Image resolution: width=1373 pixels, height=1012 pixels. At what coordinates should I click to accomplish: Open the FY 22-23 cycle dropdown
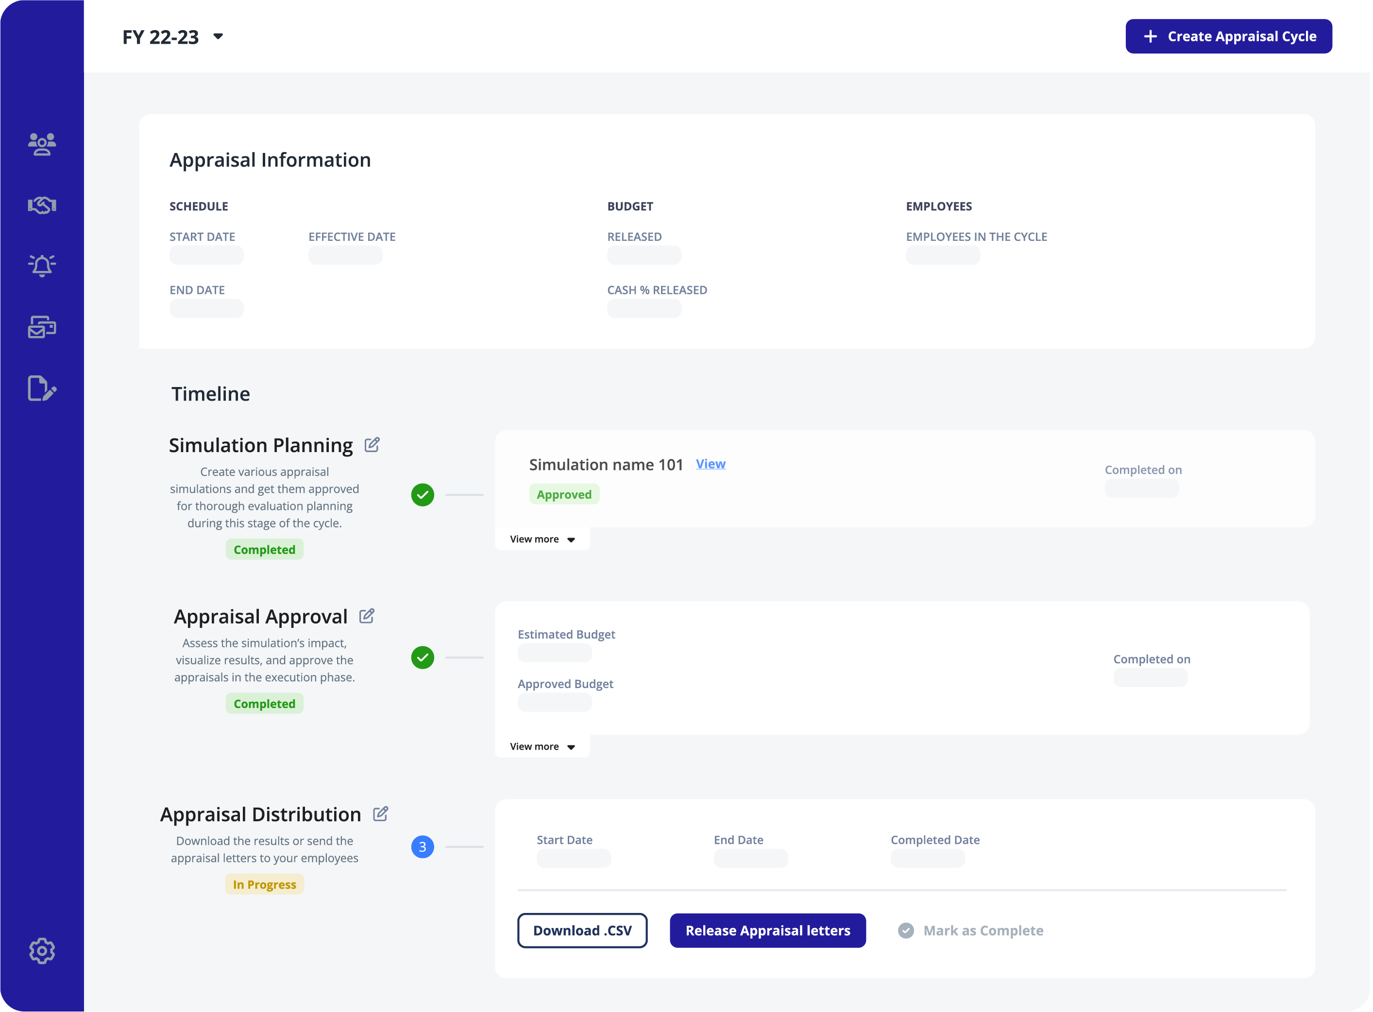point(173,37)
